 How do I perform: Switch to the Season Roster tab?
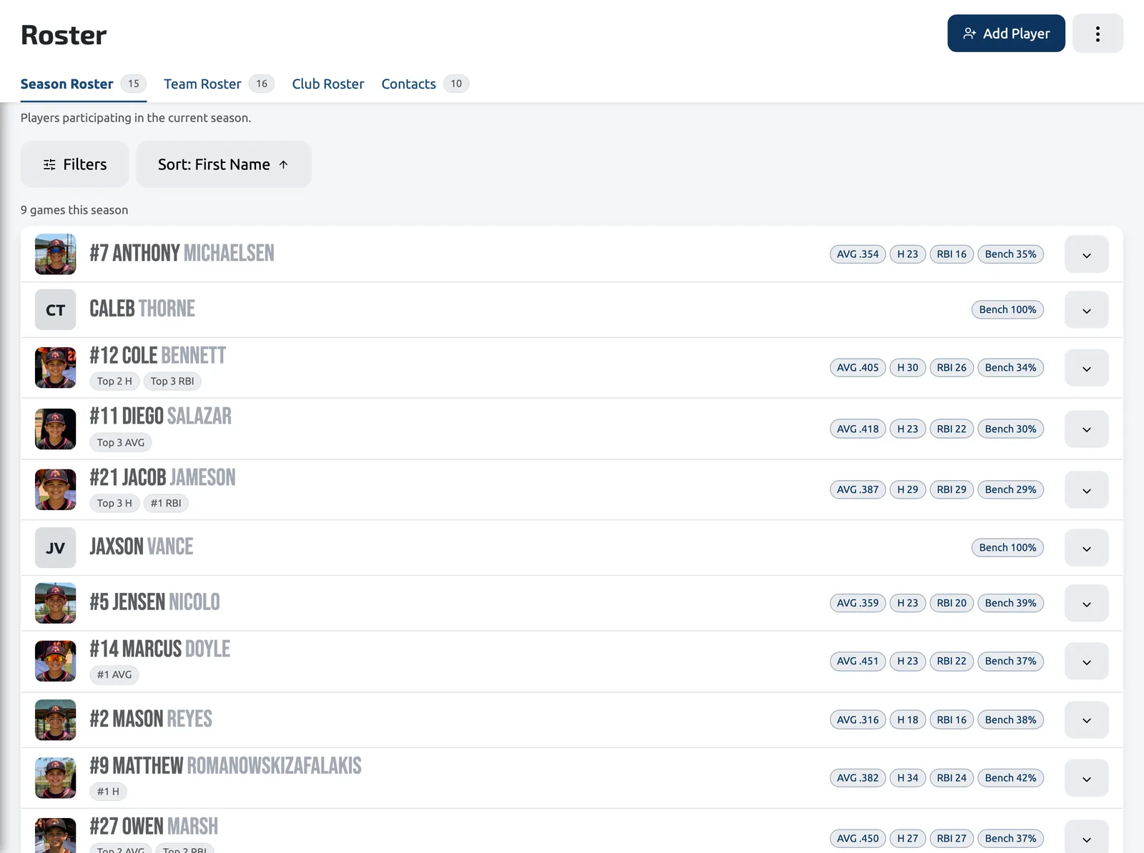[84, 84]
